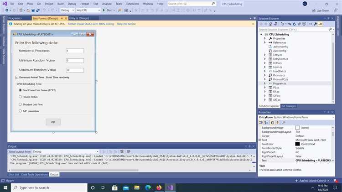Open the Error List tab

14,175
